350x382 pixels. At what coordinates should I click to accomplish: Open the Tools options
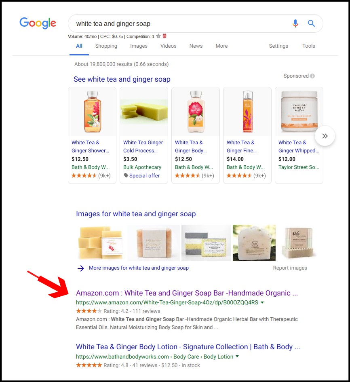309,46
